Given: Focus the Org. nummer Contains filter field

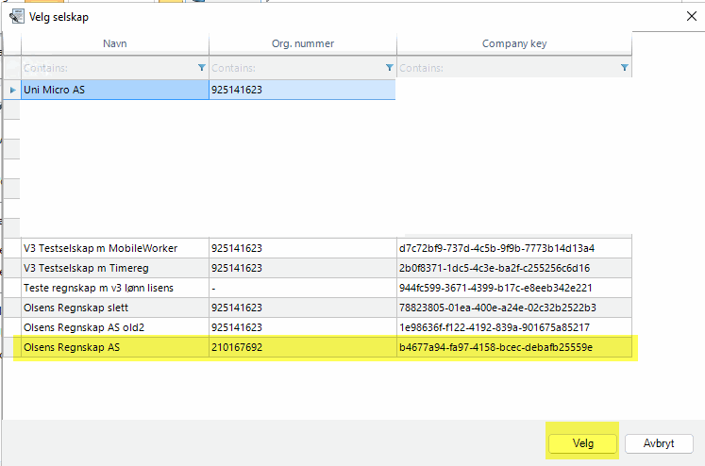Looking at the screenshot, I should tap(293, 68).
